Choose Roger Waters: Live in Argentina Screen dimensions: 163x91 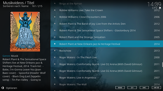pos(107,78)
